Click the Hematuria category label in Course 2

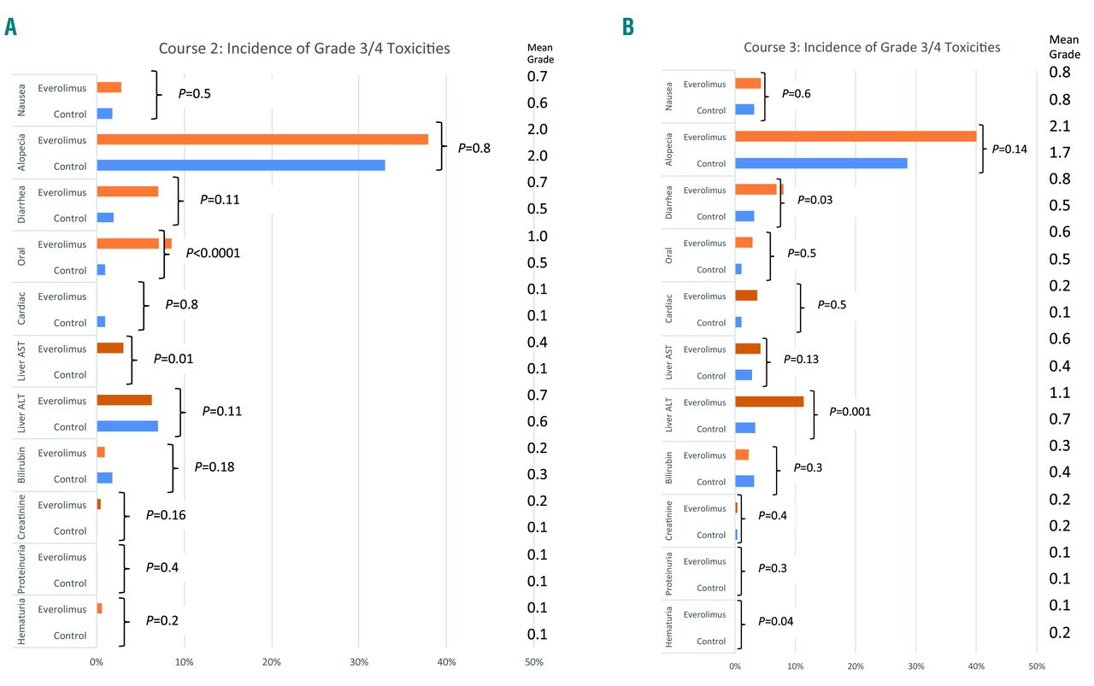21,622
